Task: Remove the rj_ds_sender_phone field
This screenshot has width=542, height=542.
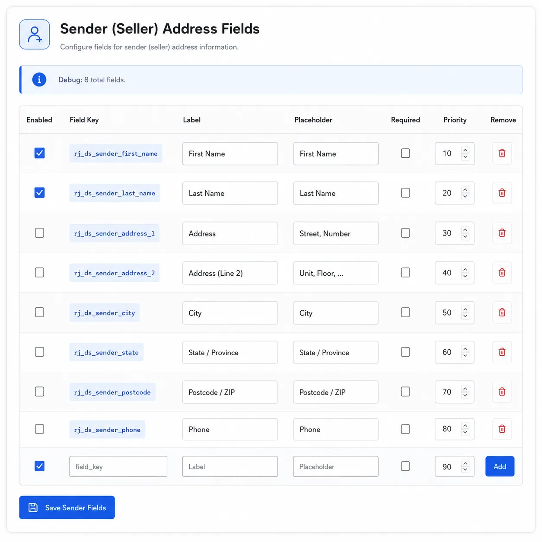Action: click(502, 429)
